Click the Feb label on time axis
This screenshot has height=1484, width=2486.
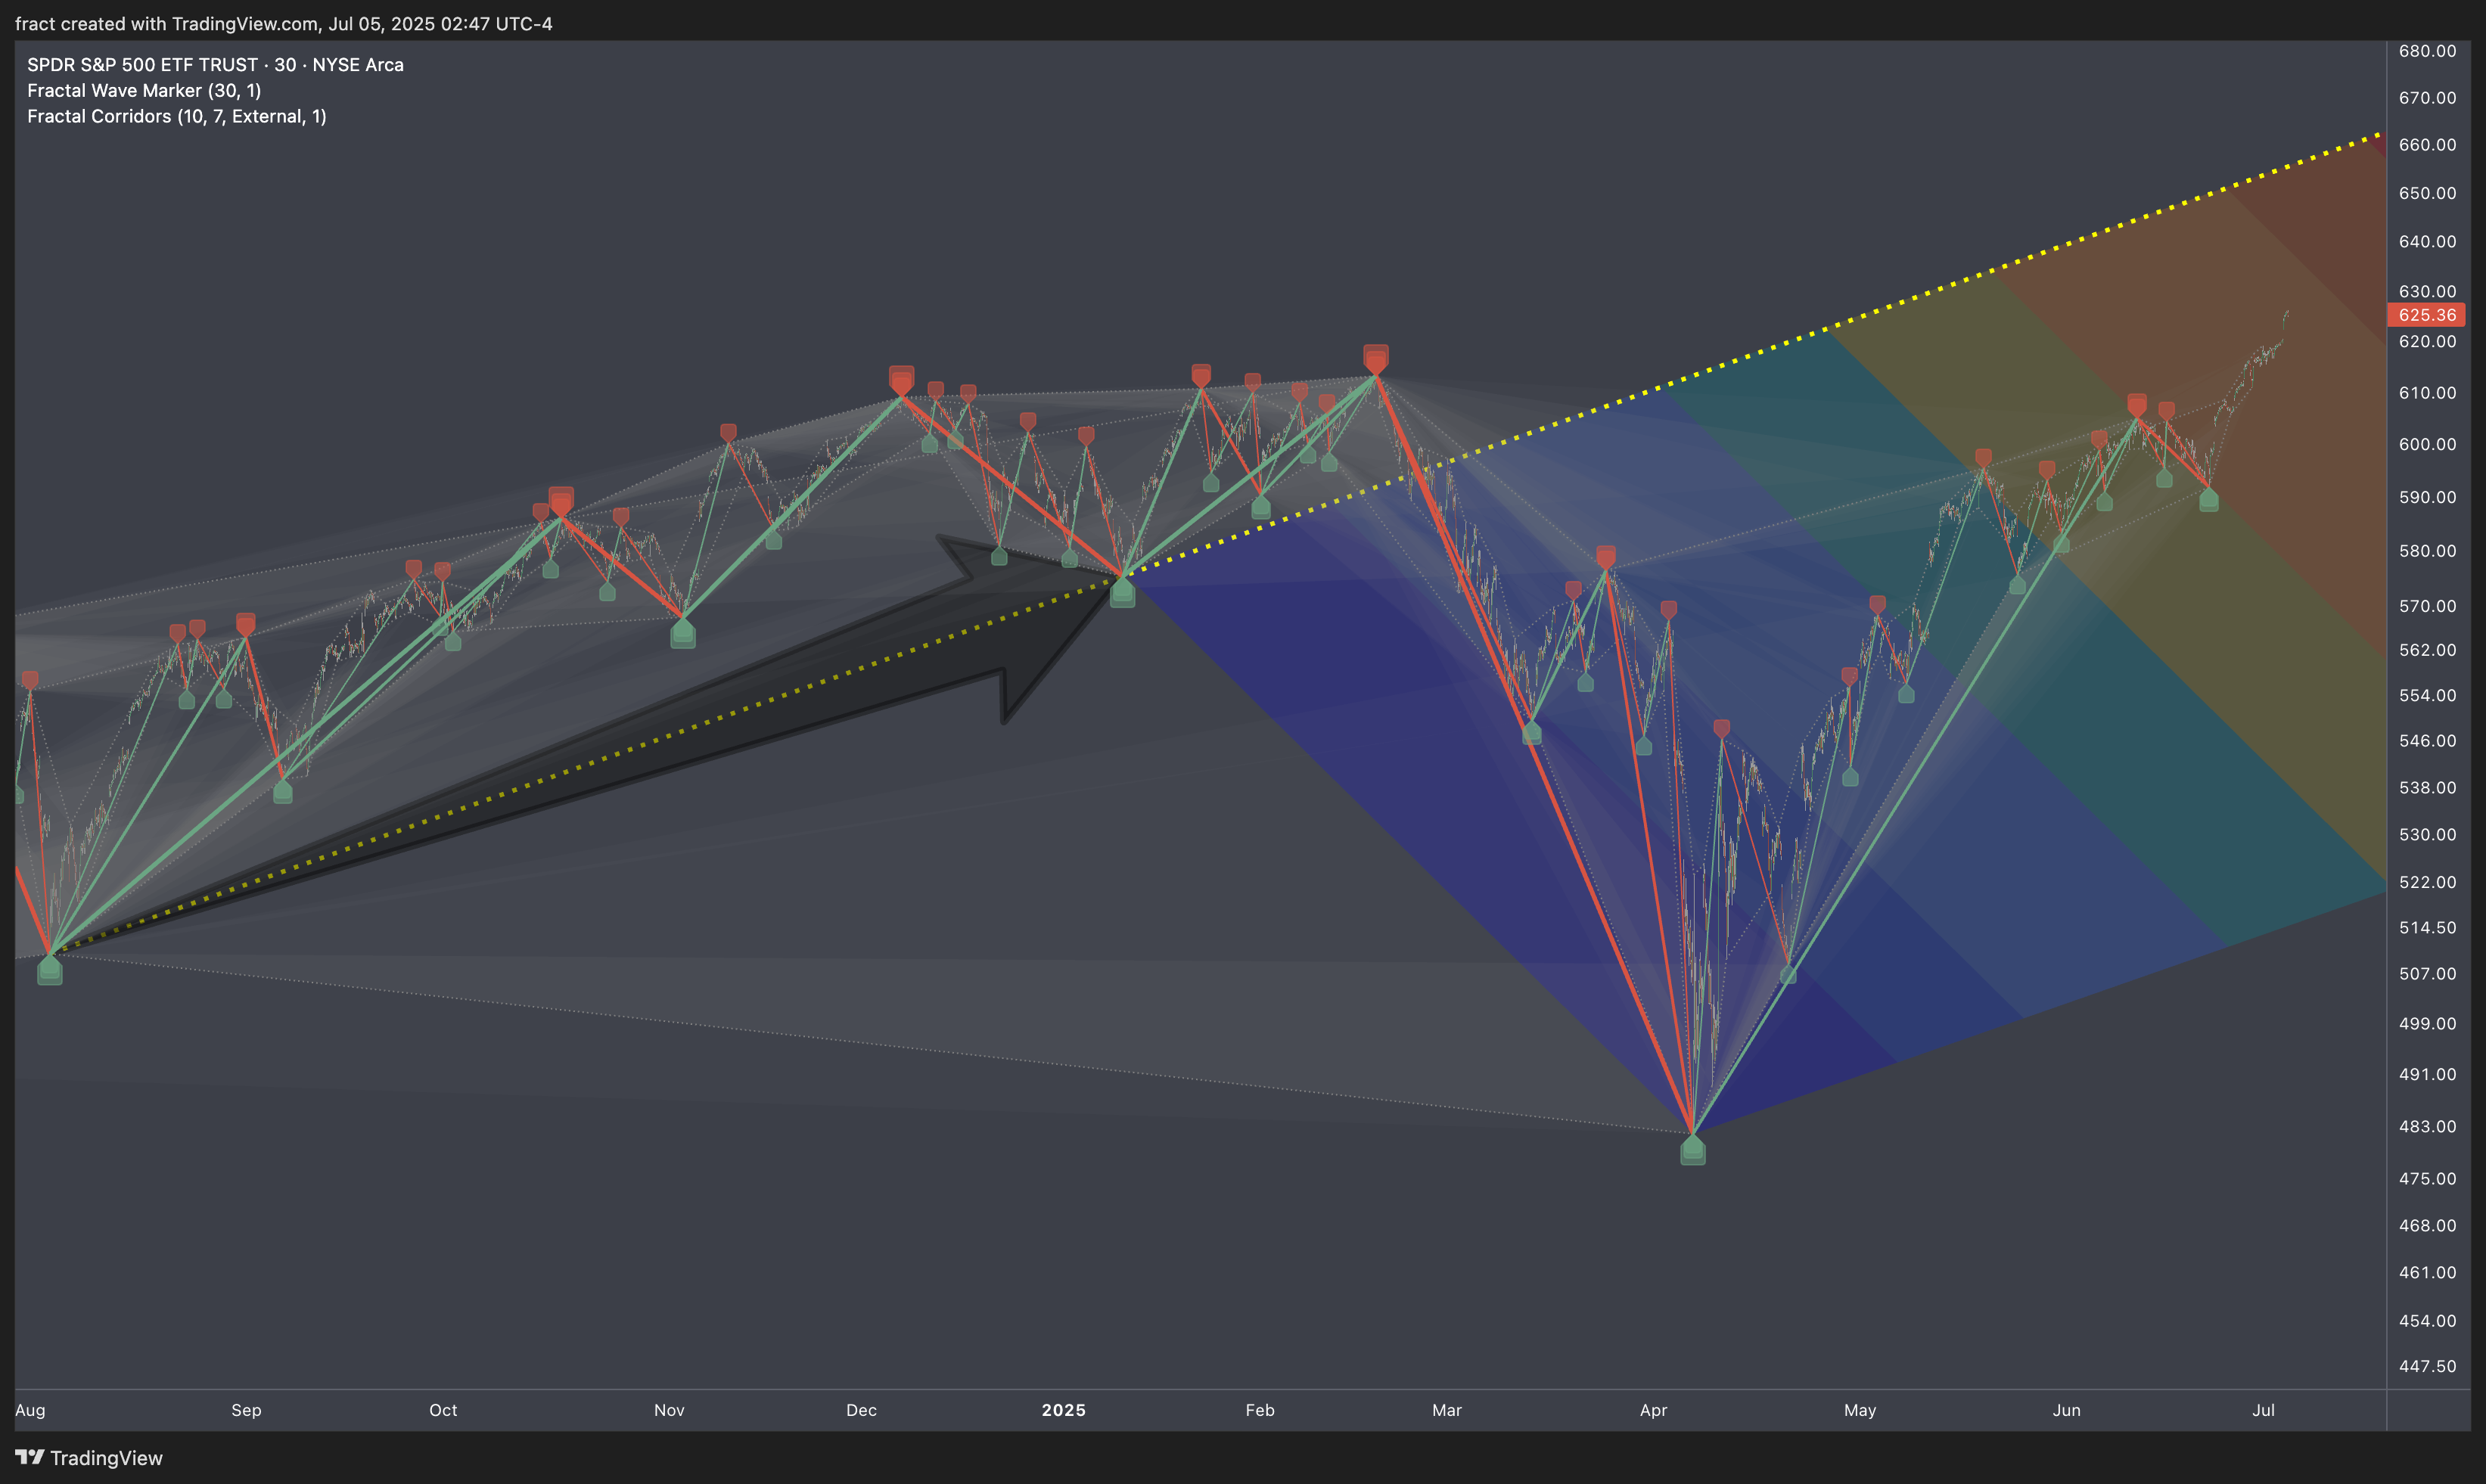coord(1260,1410)
